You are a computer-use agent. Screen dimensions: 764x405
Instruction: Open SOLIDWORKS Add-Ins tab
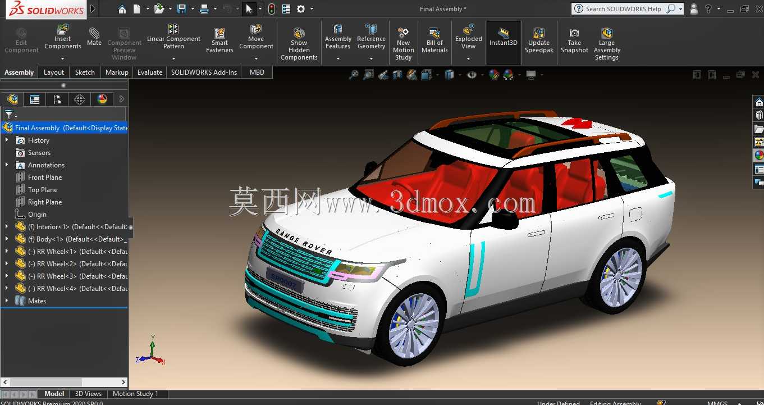coord(204,72)
